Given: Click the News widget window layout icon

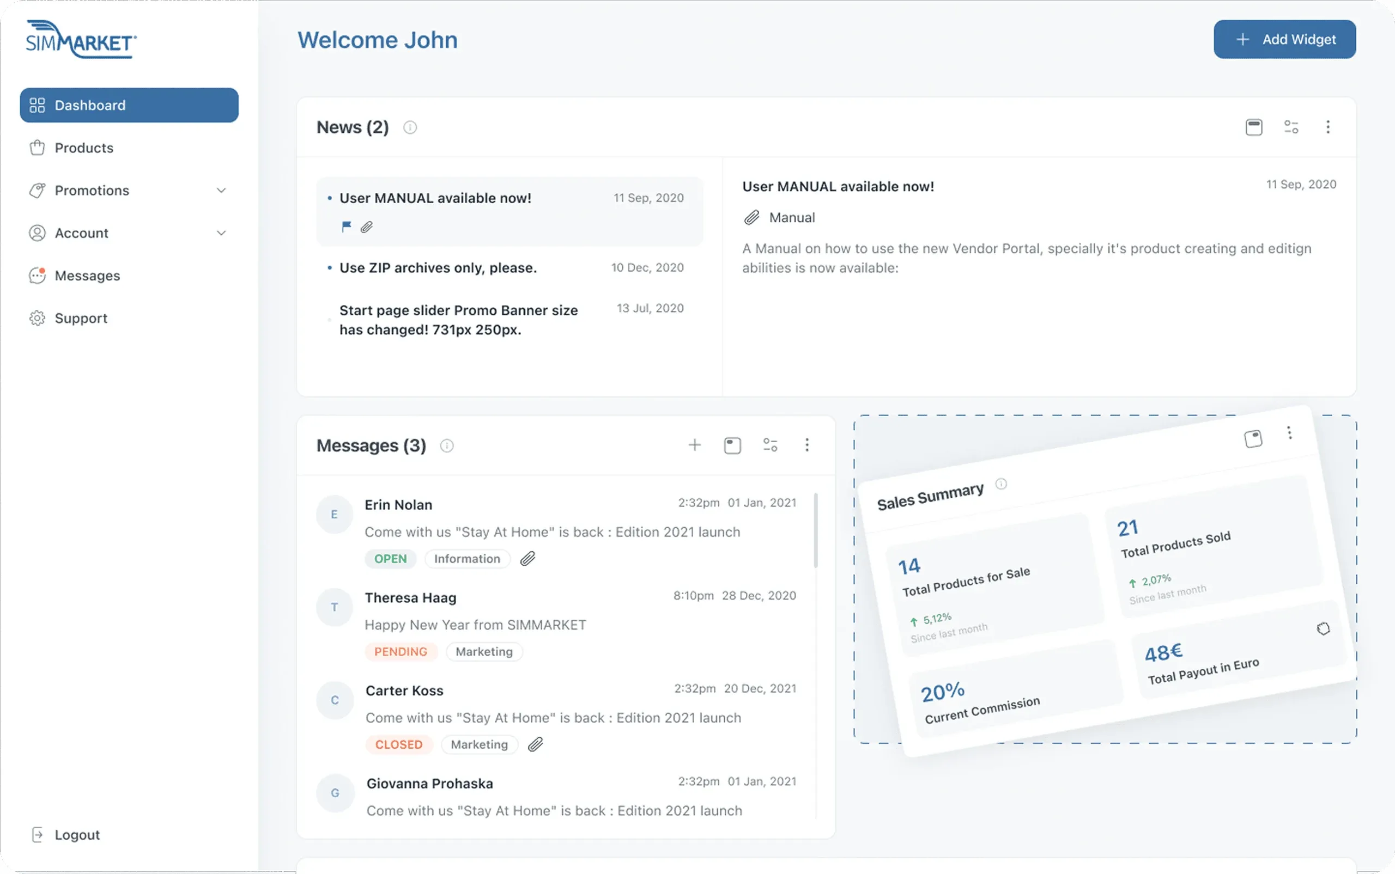Looking at the screenshot, I should tap(1254, 127).
